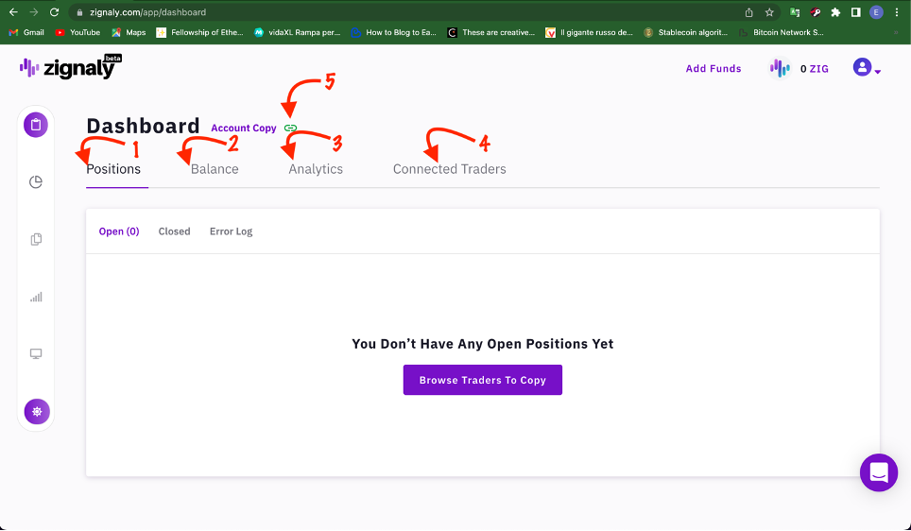911x531 pixels.
Task: Open the Maps bookmark
Action: point(129,32)
